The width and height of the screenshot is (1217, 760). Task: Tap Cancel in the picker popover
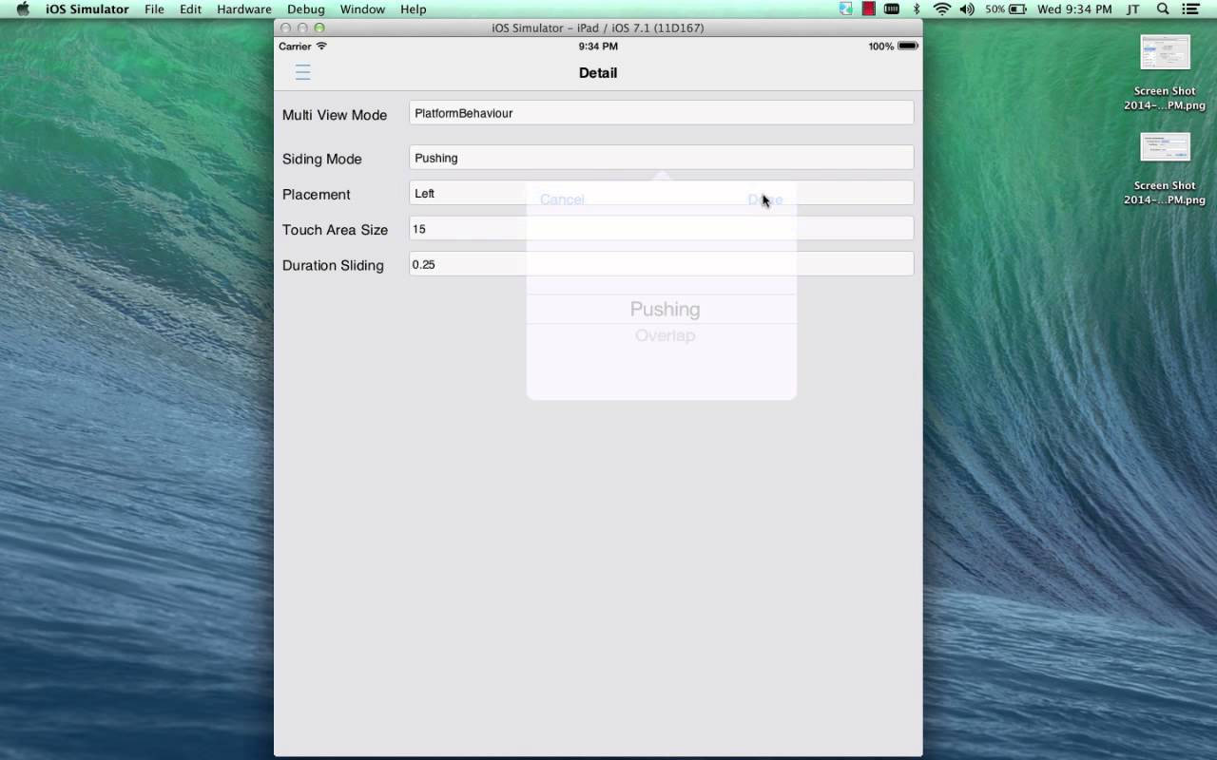(562, 199)
